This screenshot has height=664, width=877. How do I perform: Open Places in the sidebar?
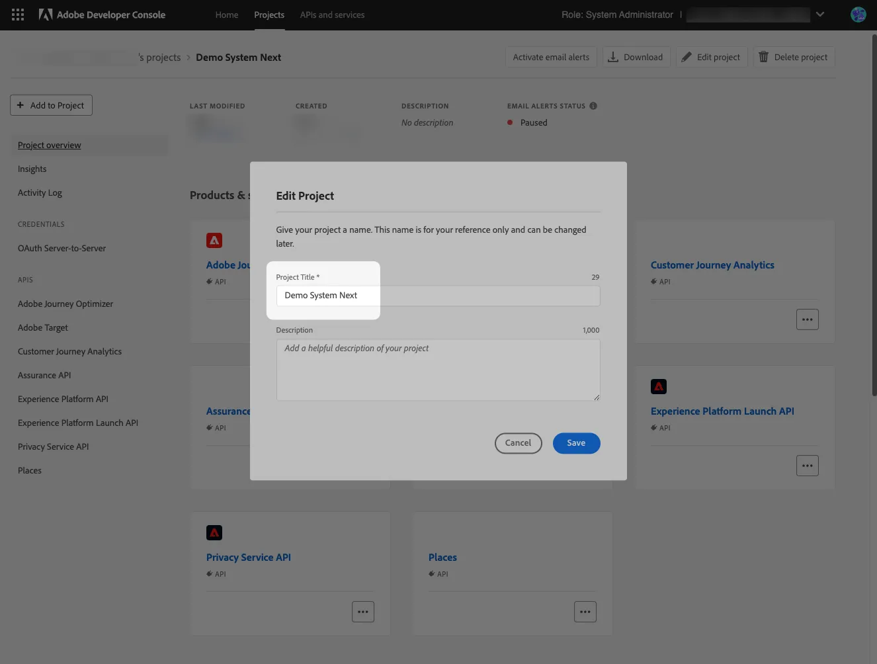tap(30, 471)
